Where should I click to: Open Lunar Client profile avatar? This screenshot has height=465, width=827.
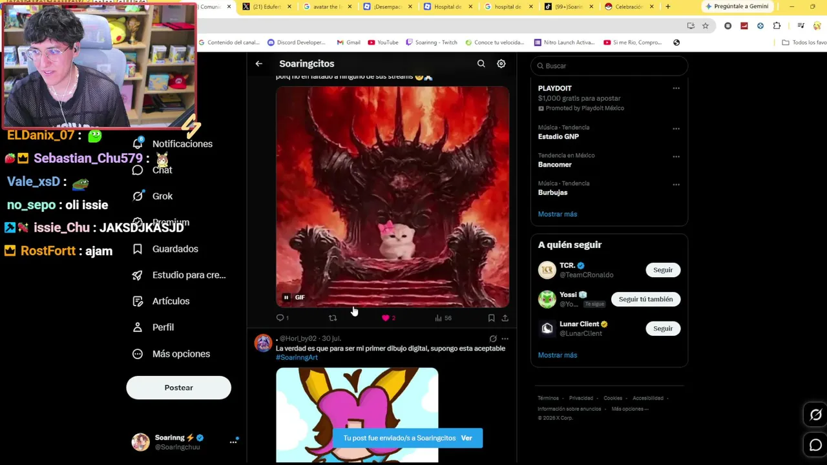point(547,329)
